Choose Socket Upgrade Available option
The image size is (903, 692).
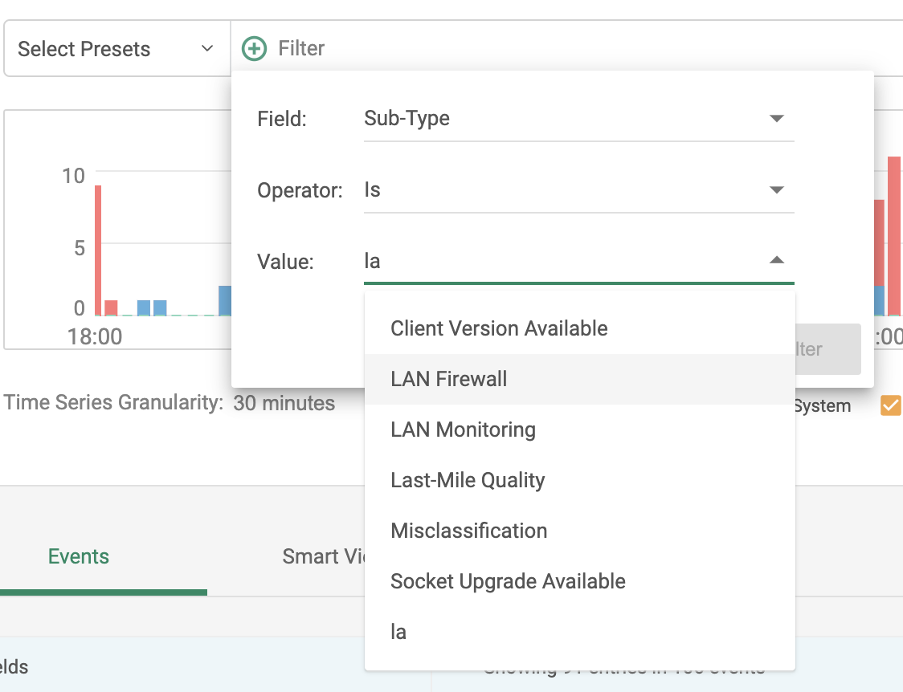pyautogui.click(x=507, y=581)
